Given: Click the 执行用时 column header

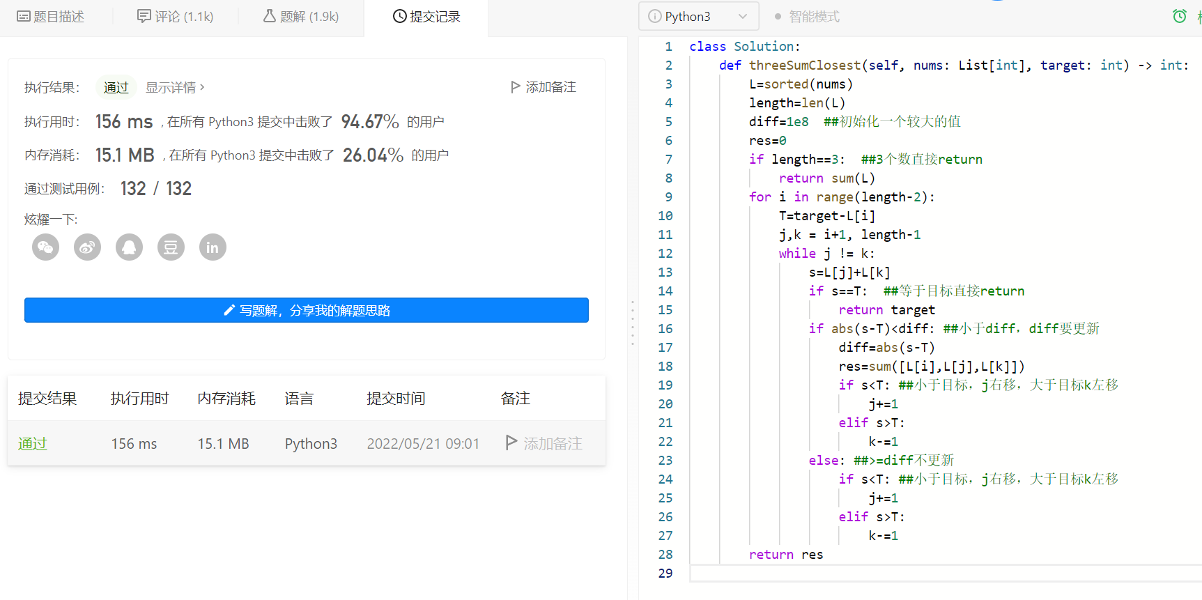Looking at the screenshot, I should coord(140,399).
